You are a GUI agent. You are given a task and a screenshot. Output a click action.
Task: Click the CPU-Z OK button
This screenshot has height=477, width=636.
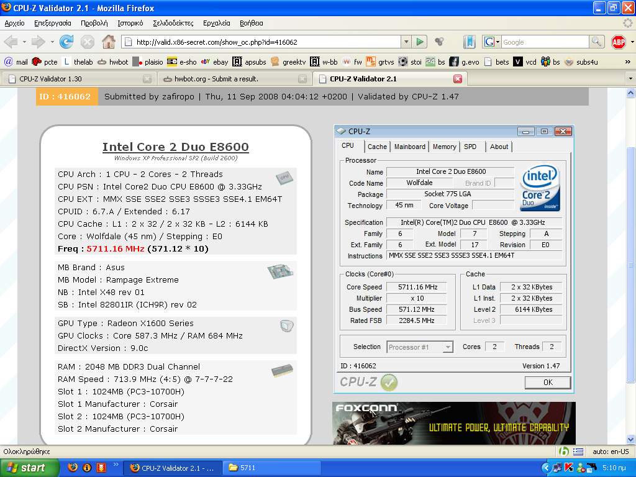tap(548, 383)
